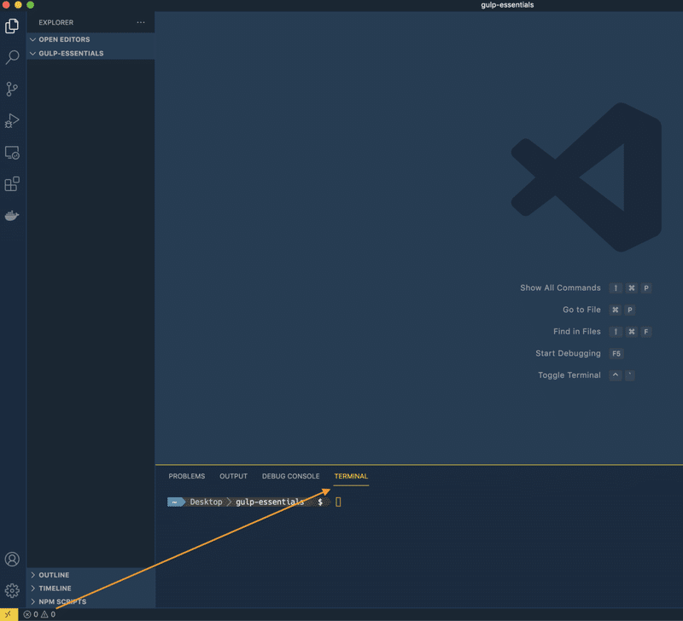Click the remote window indicator in status bar
Viewport: 683px width, 621px height.
pyautogui.click(x=9, y=614)
